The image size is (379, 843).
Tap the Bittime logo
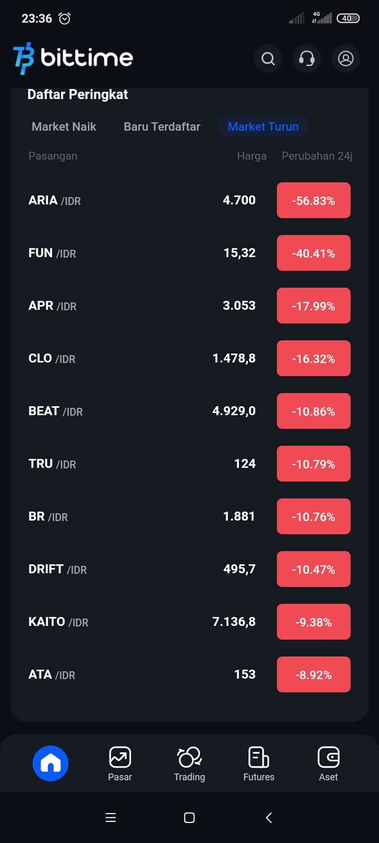(73, 58)
